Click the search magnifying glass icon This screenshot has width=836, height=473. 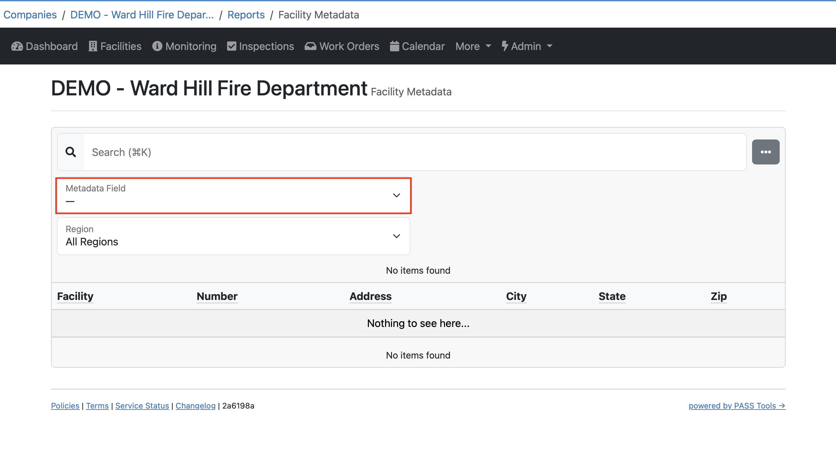click(71, 152)
